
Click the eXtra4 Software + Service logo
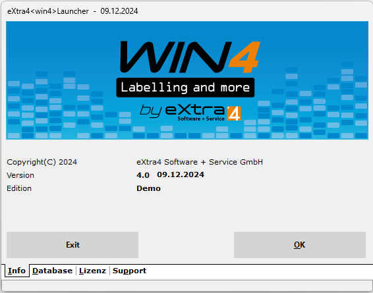[190, 112]
